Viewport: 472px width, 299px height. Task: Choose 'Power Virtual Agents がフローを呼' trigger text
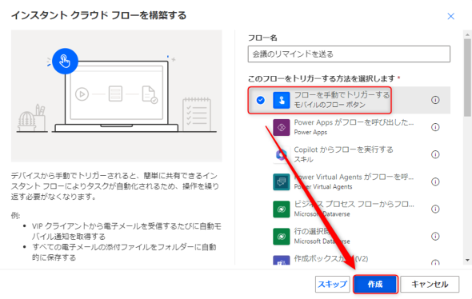(354, 177)
